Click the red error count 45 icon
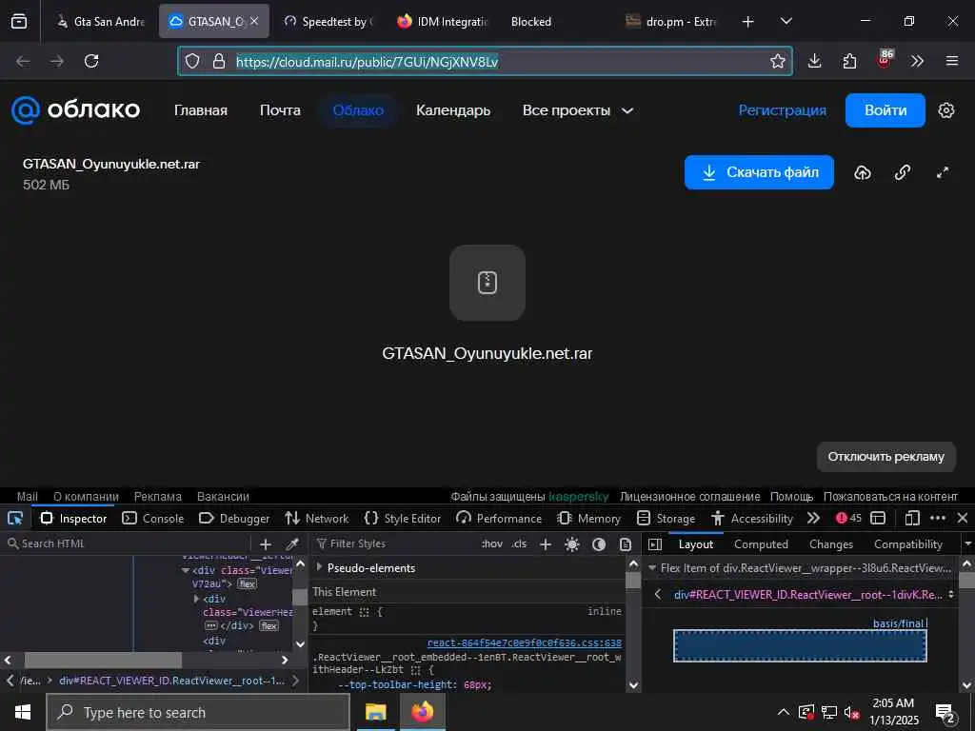Viewport: 975px width, 731px height. pos(848,518)
